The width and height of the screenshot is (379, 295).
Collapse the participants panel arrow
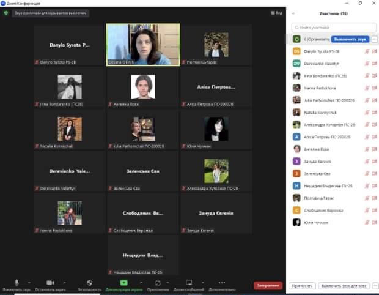293,13
